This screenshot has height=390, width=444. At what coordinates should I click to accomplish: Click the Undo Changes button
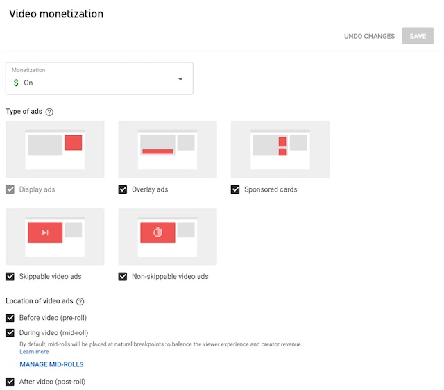[369, 36]
